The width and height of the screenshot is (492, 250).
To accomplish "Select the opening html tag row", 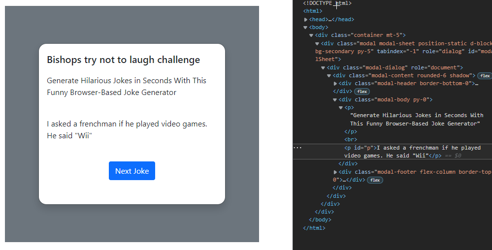I will (313, 11).
